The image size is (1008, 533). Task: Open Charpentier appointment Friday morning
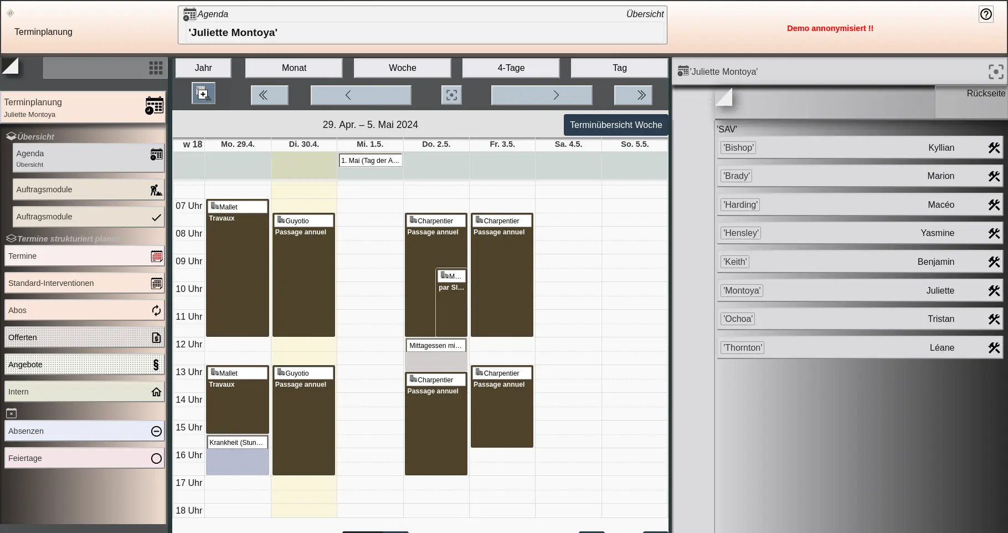502,275
